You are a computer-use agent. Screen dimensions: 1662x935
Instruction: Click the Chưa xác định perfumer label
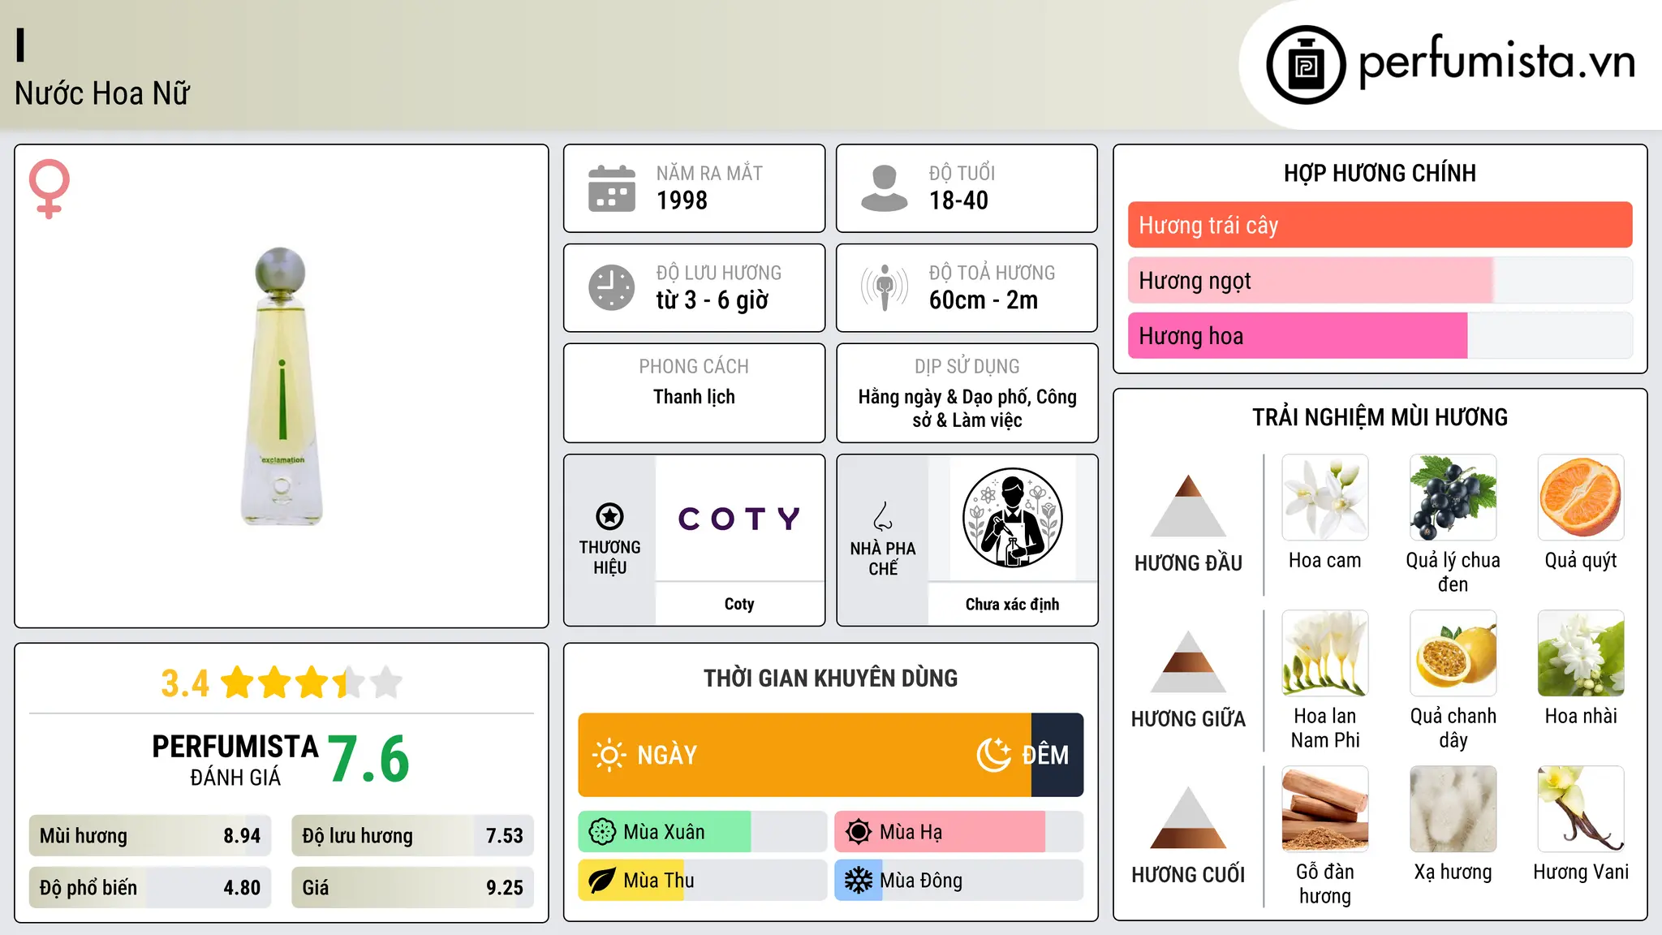pos(1012,604)
